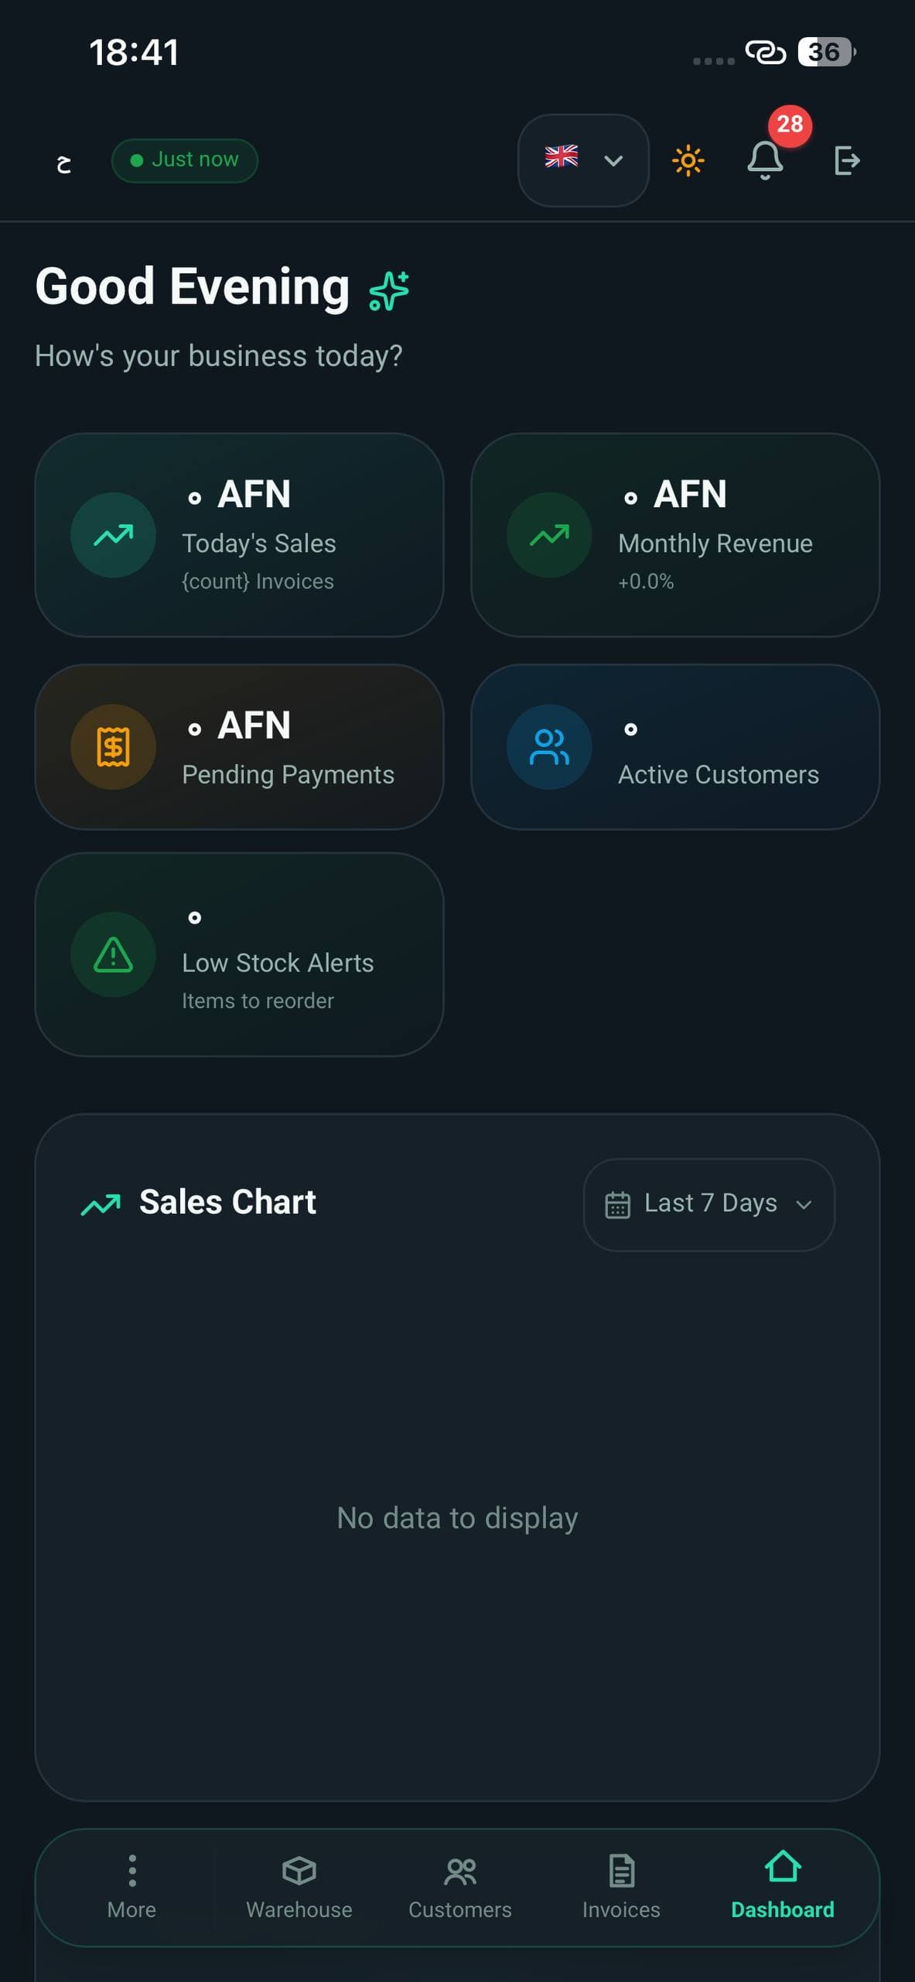Expand the Last 7 Days range selector
The image size is (915, 1982).
click(x=708, y=1204)
